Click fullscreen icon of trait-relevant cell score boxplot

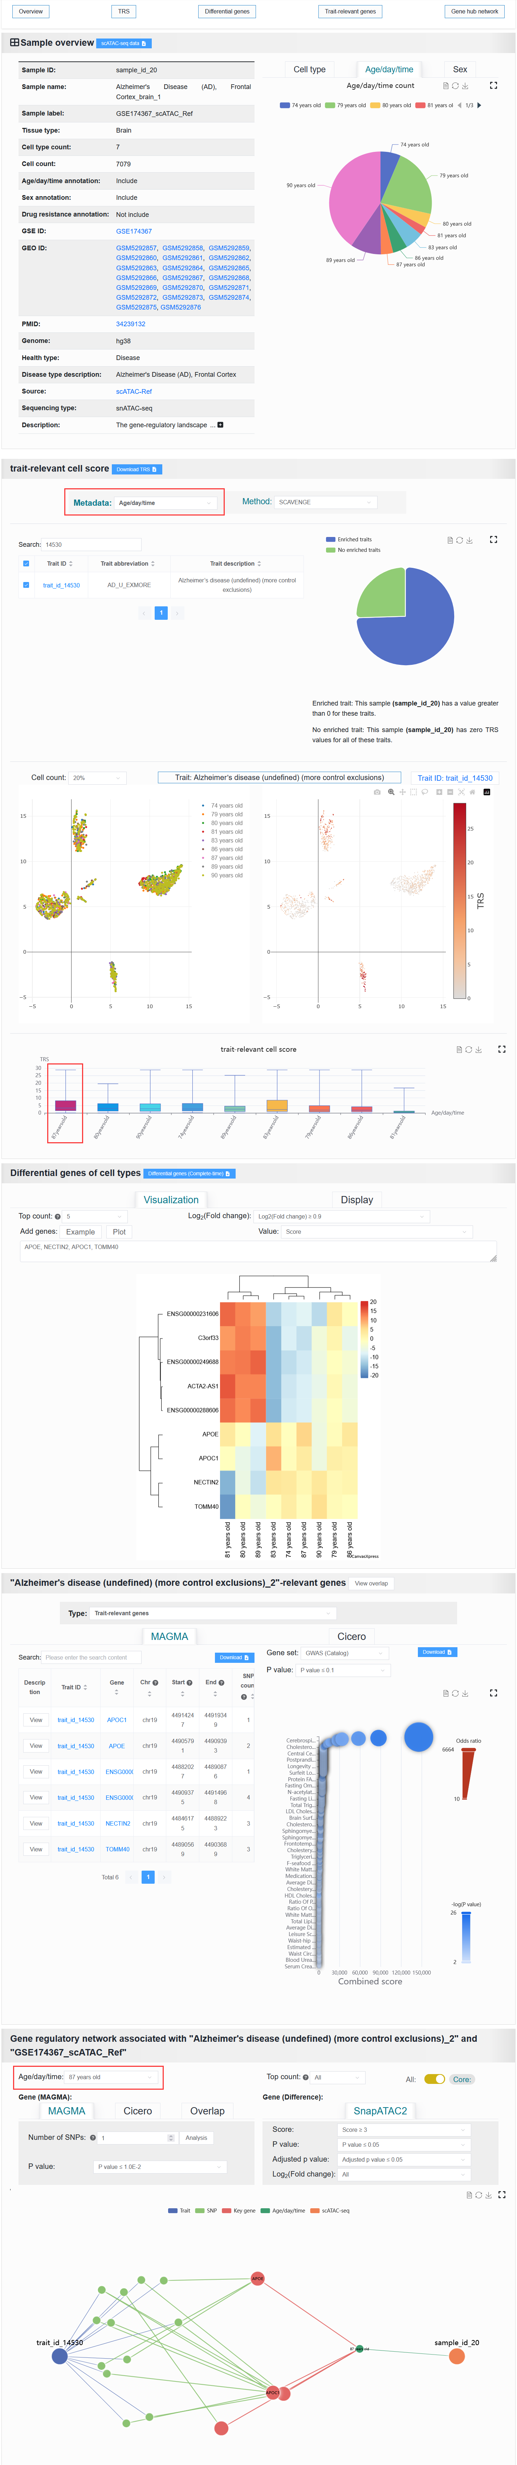502,1049
